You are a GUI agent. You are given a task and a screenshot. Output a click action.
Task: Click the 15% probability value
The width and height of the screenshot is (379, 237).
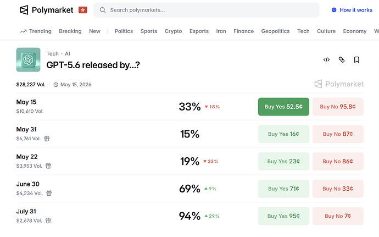pos(189,134)
